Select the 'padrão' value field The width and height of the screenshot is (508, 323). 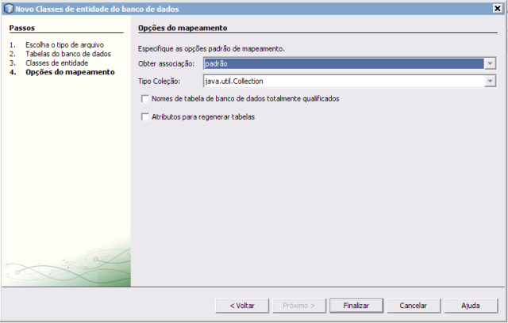(343, 63)
